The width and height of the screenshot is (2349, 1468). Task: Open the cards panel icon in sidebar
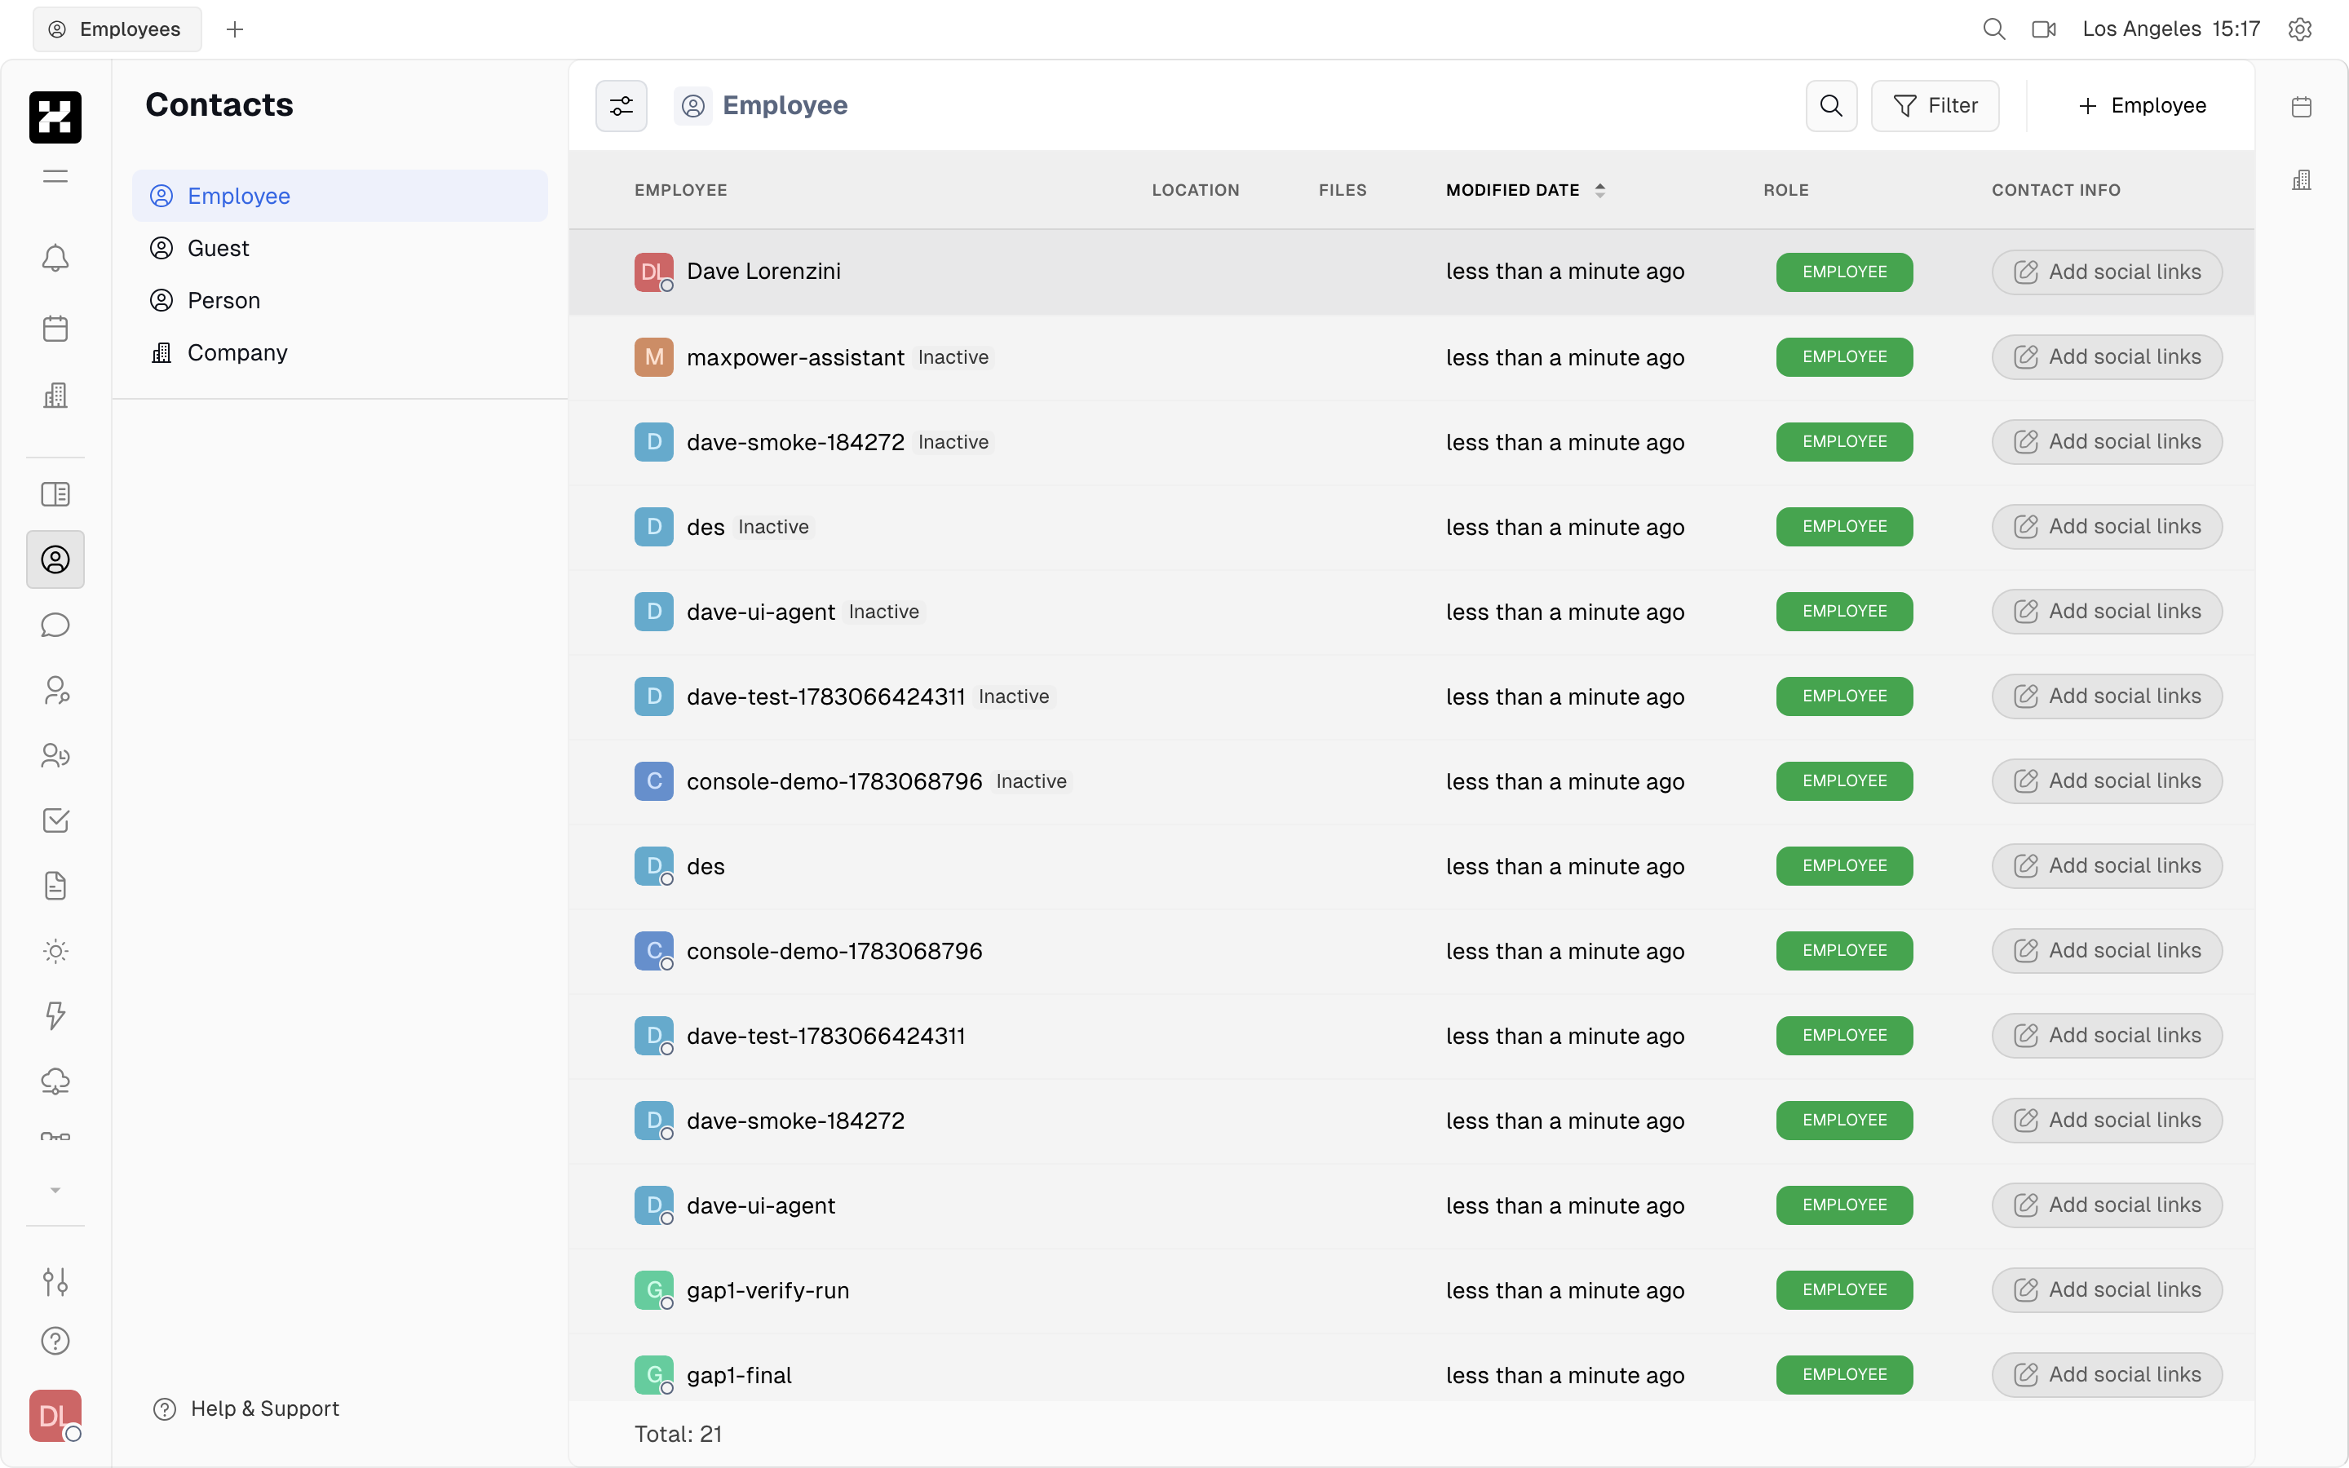(x=55, y=494)
